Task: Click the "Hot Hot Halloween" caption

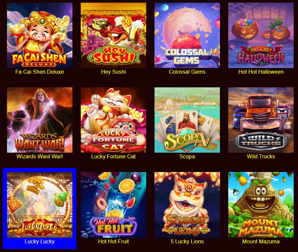Action: pos(261,72)
